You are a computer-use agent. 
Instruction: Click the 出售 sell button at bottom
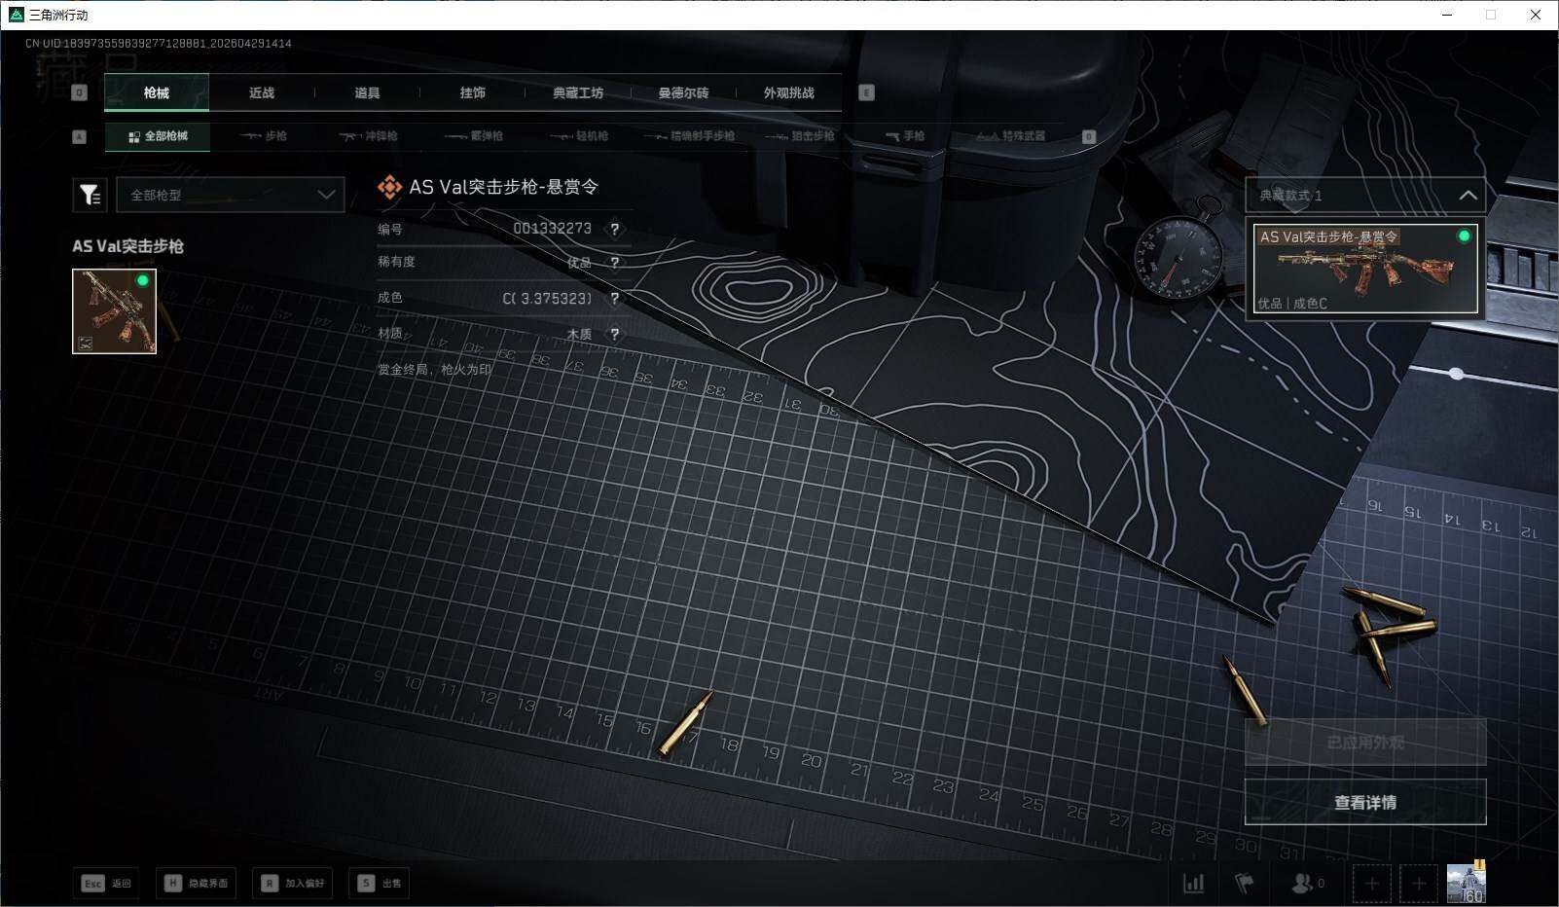379,883
